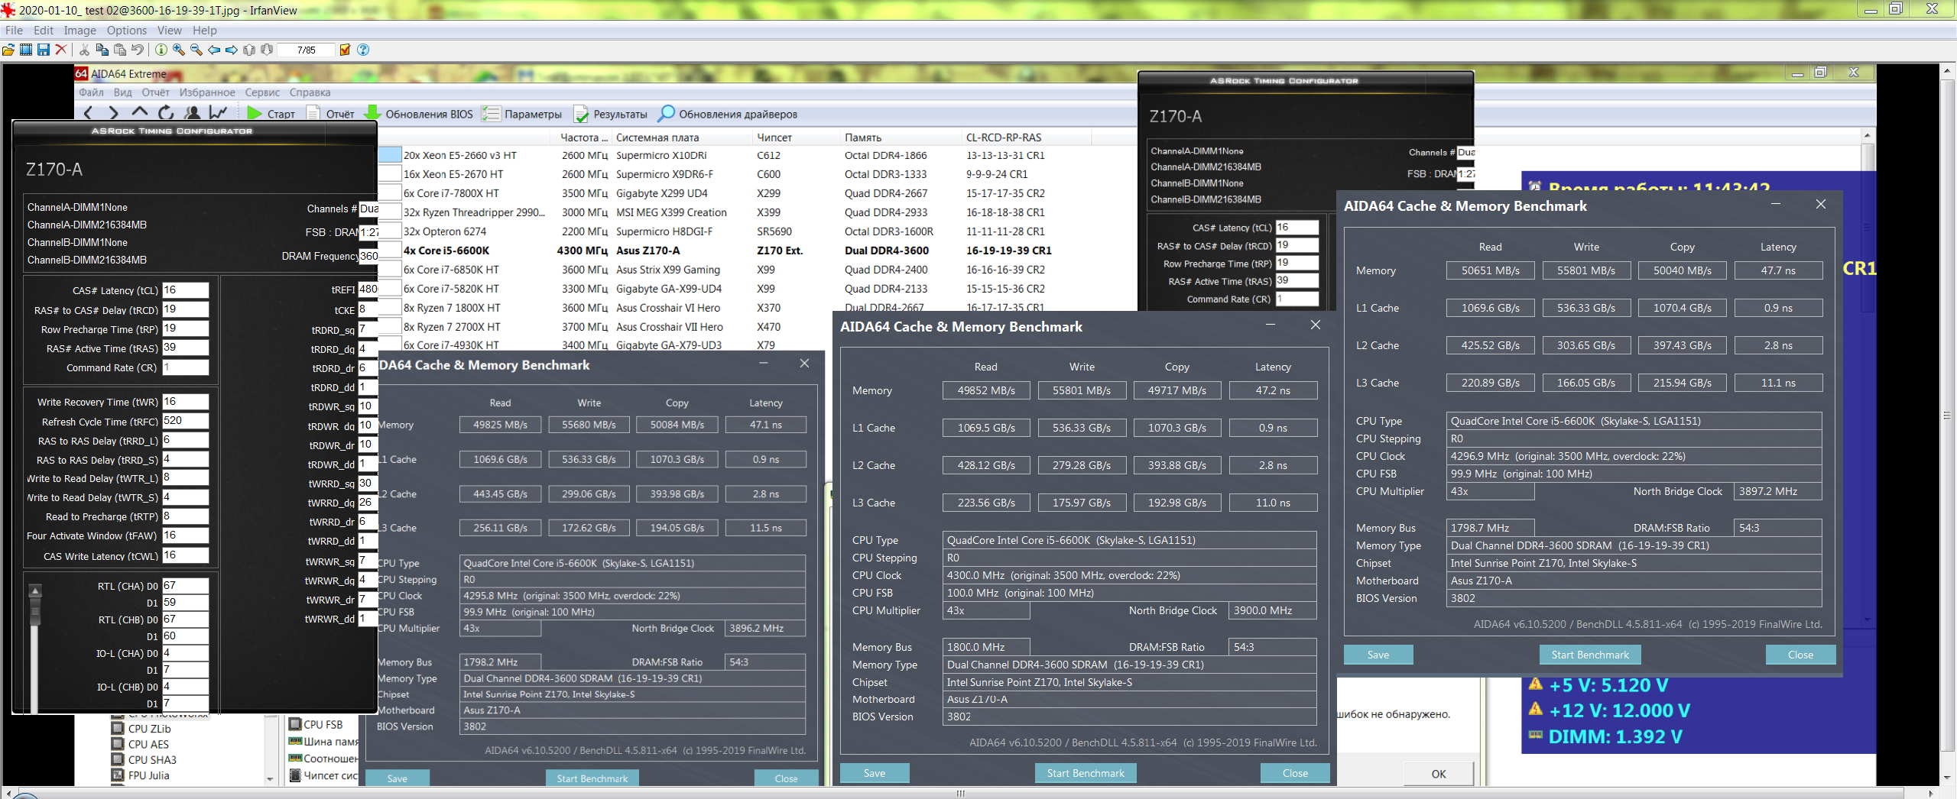This screenshot has height=799, width=1957.
Task: Cut selection with the scissors icon
Action: point(84,50)
